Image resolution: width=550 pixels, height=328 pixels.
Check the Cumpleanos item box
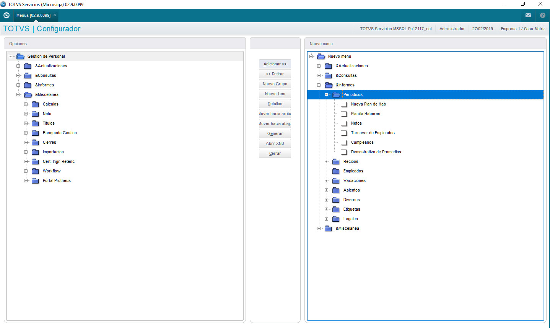[x=344, y=142]
